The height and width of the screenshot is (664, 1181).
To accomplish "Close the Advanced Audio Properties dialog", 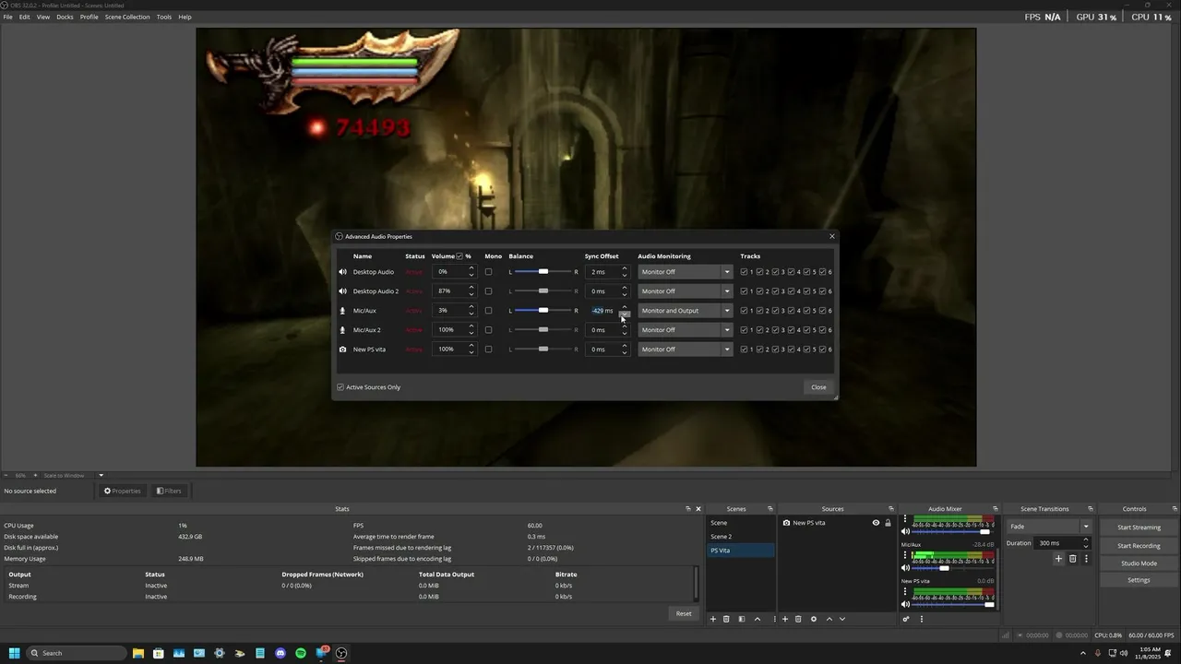I will (x=818, y=387).
